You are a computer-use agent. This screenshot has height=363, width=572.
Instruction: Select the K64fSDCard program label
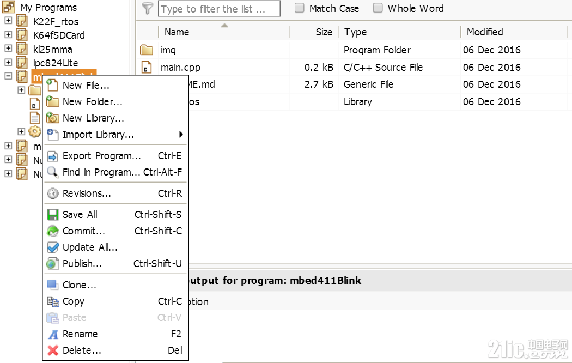pos(59,35)
